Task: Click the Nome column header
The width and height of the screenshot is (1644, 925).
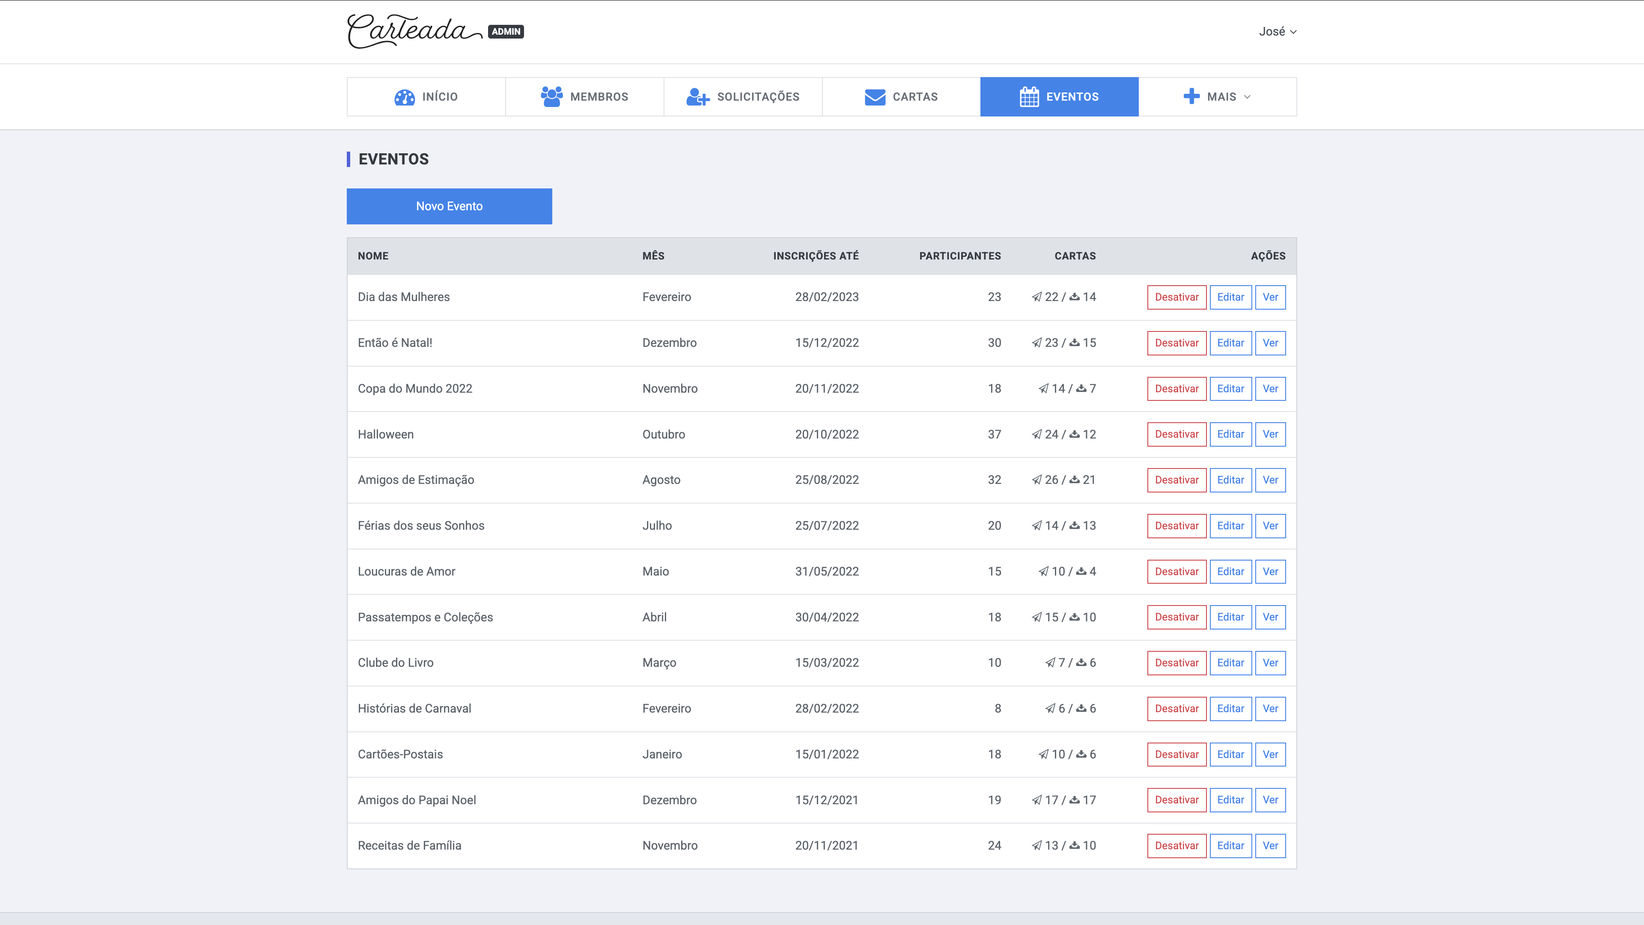Action: pos(373,256)
